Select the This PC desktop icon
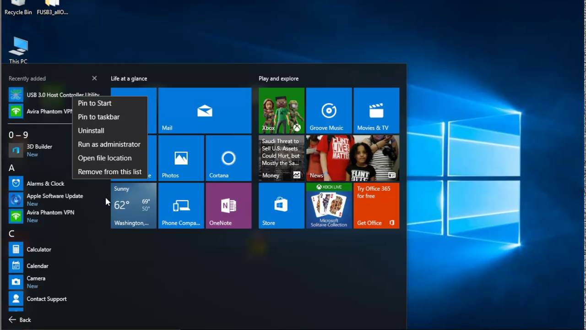 pyautogui.click(x=18, y=50)
